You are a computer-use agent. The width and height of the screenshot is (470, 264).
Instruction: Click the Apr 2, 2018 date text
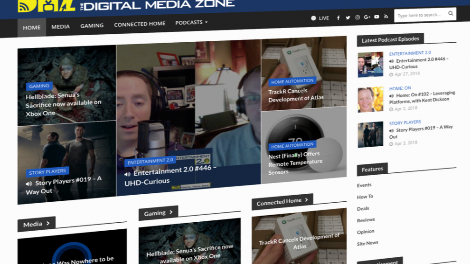(406, 108)
